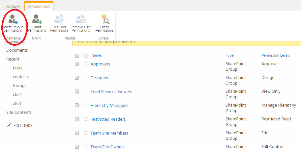Open Site Contents from the sidebar
301x151 pixels.
(19, 112)
